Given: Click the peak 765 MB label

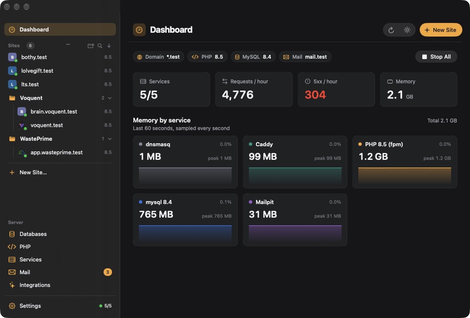Looking at the screenshot, I should click(217, 216).
